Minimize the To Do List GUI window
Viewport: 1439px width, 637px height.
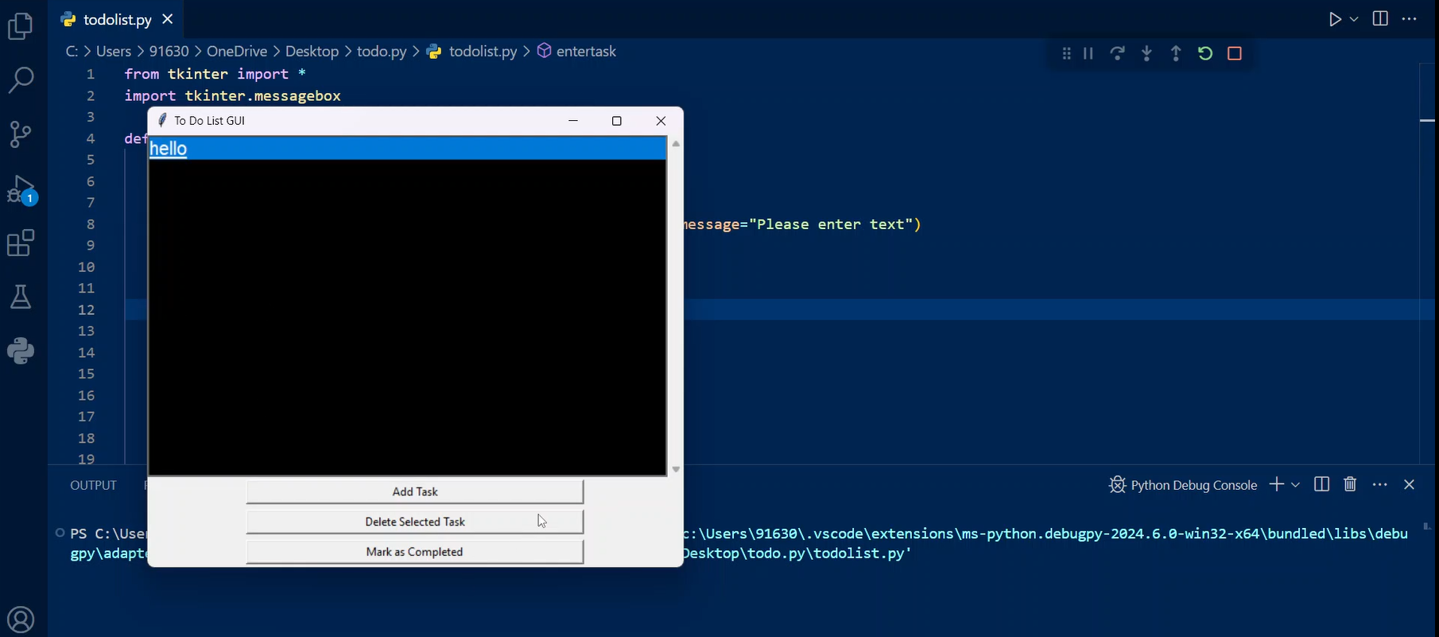click(573, 121)
